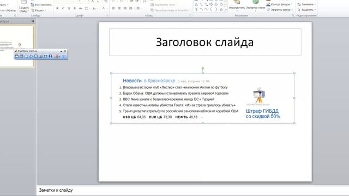
Task: Click Преобразовать в SmartArt
Action: (170, 10)
